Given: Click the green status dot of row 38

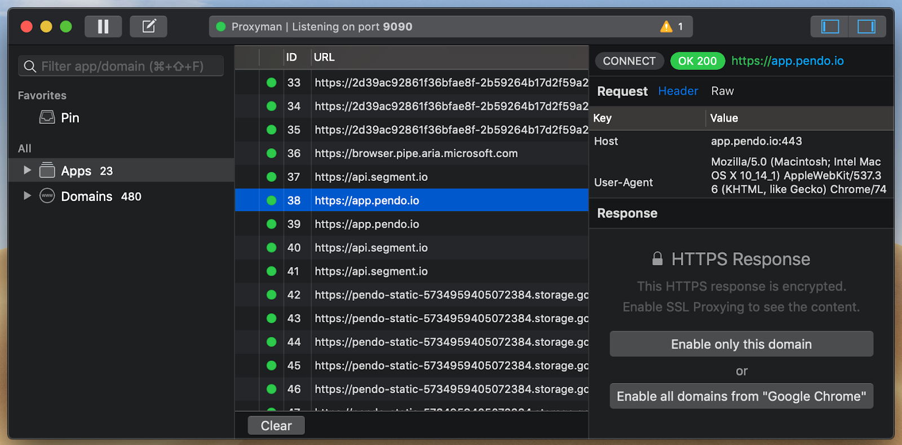Looking at the screenshot, I should coord(271,201).
